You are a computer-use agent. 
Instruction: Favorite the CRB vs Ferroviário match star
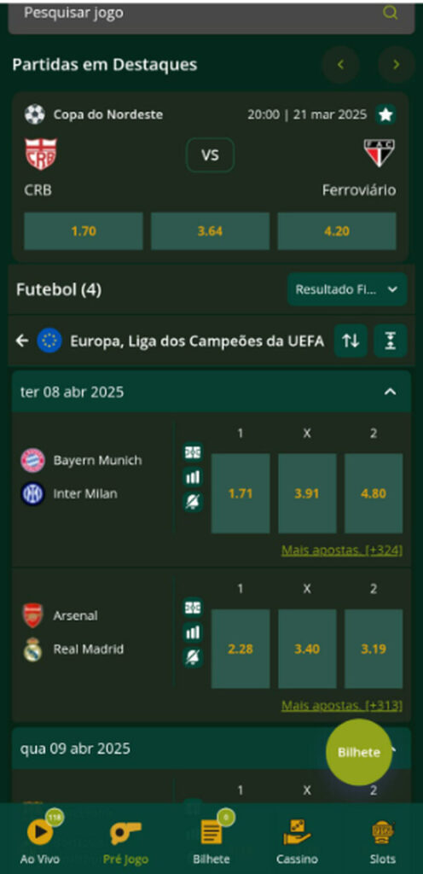(x=385, y=115)
